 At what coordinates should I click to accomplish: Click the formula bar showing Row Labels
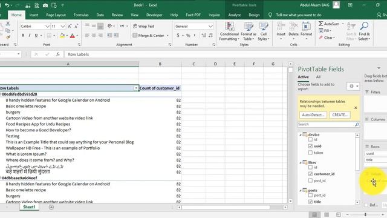(226, 54)
